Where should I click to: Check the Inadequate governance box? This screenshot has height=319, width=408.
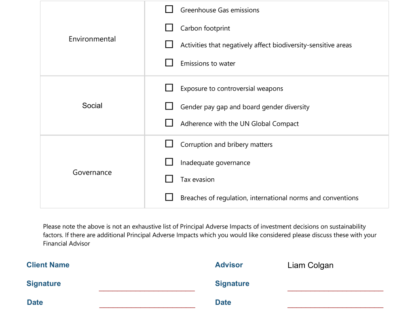169,162
